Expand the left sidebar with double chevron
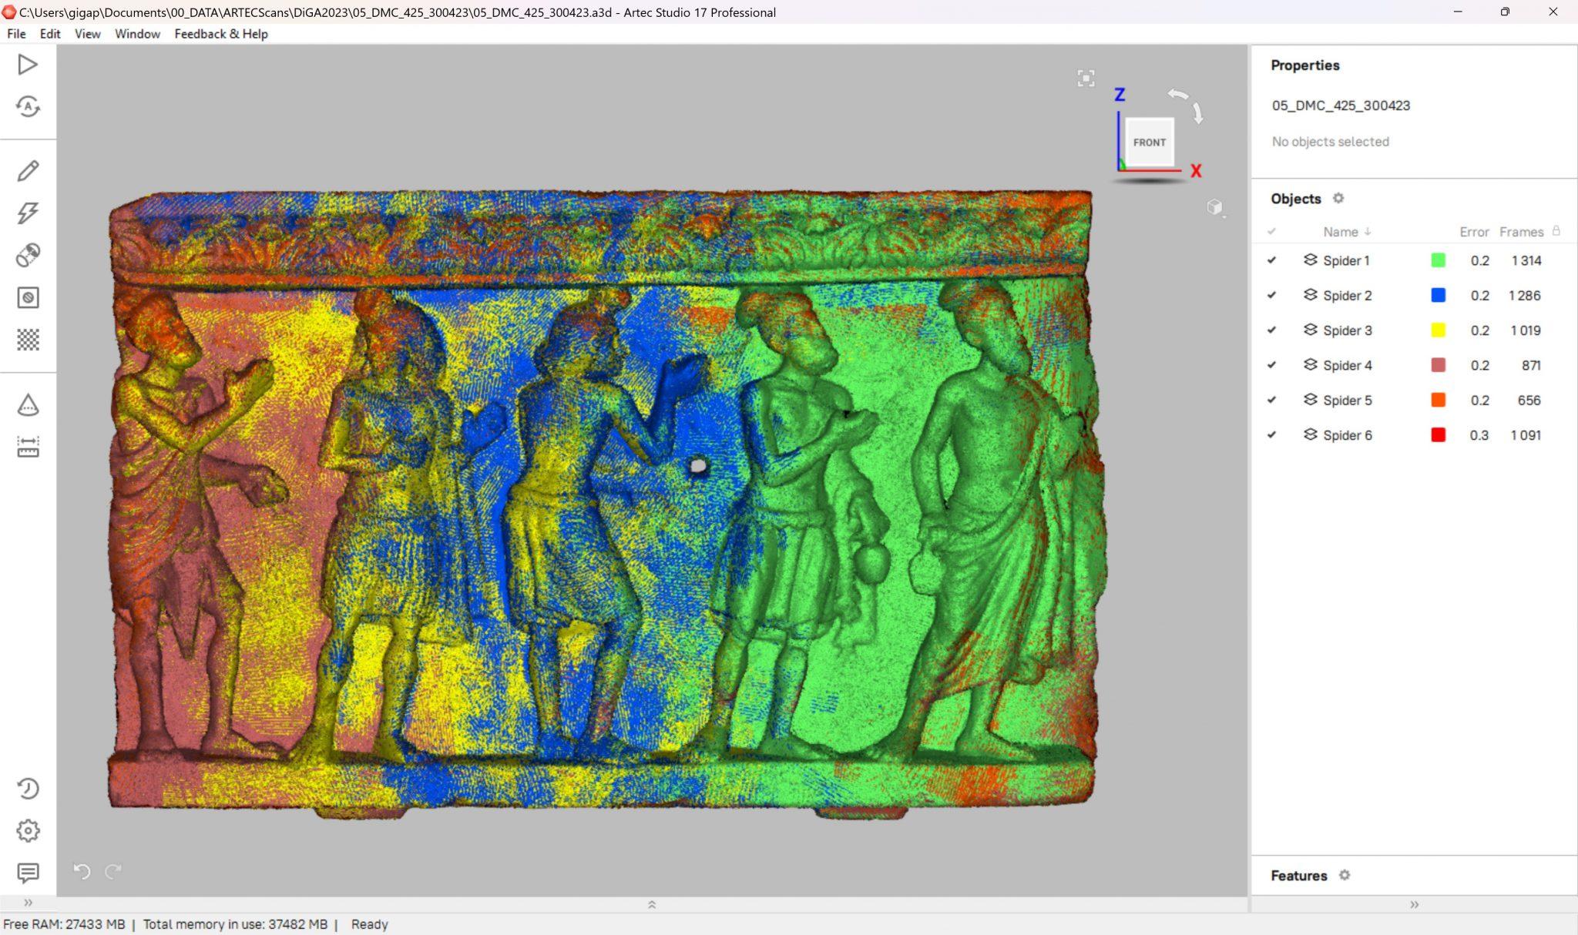 click(x=28, y=903)
